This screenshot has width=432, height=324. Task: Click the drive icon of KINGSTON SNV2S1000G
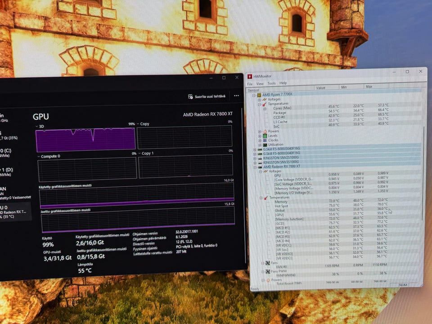(x=260, y=158)
